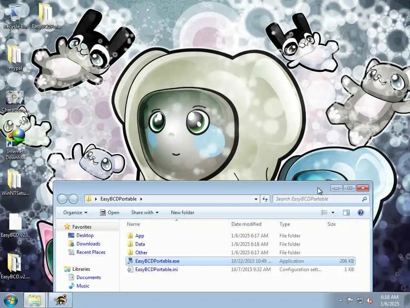Click the blue Help icon
410x308 pixels.
coord(361,213)
